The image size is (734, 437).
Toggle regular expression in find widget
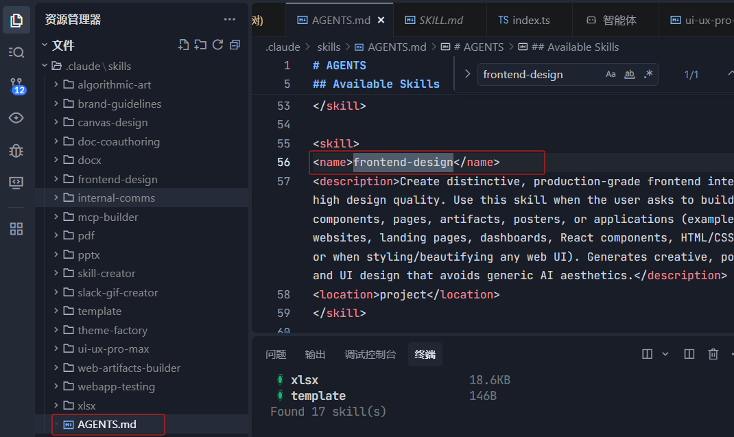[648, 74]
